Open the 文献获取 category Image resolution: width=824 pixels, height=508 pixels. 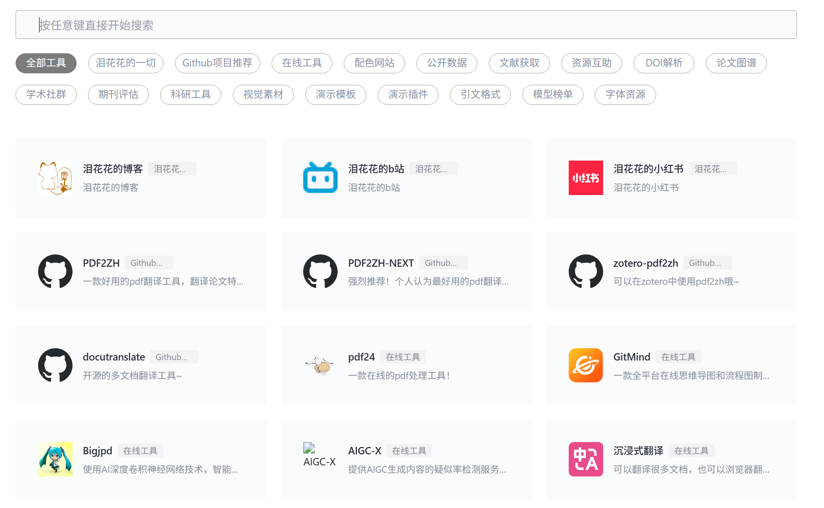519,63
